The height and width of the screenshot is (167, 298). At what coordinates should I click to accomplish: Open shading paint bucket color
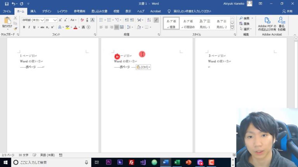[139, 27]
